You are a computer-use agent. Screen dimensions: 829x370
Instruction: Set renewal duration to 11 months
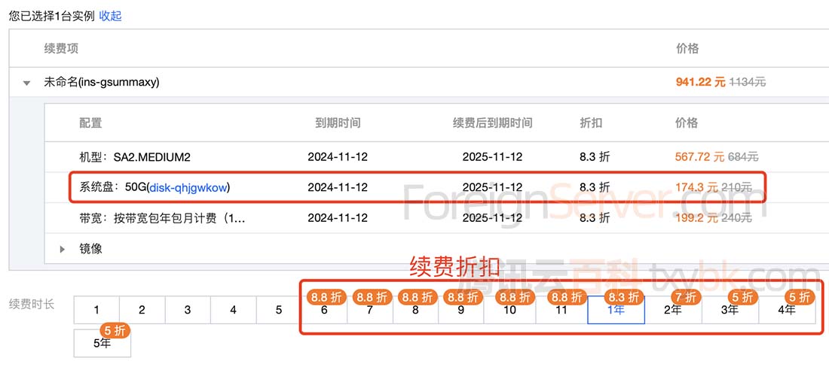561,310
